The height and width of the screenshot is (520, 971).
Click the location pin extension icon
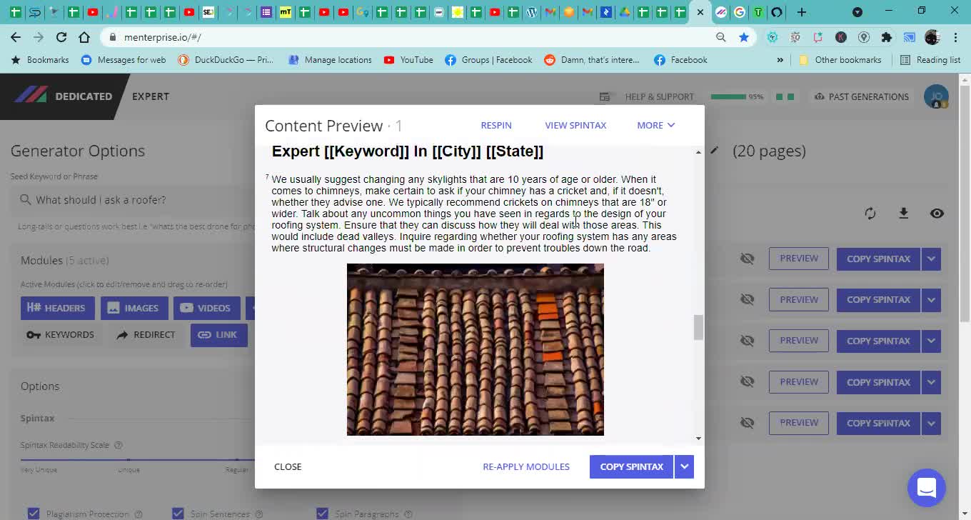[x=864, y=37]
